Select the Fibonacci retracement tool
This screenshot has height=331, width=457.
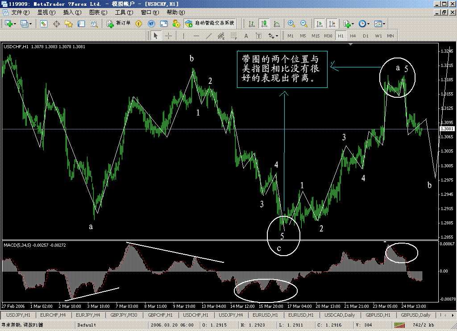tap(234, 36)
